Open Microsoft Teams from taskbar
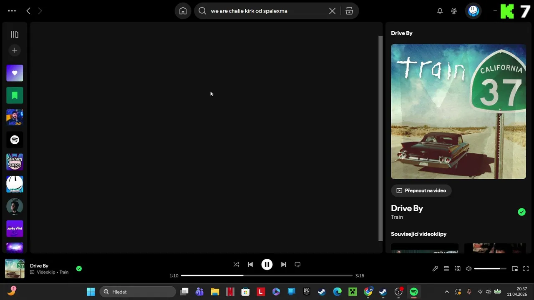 pyautogui.click(x=199, y=292)
